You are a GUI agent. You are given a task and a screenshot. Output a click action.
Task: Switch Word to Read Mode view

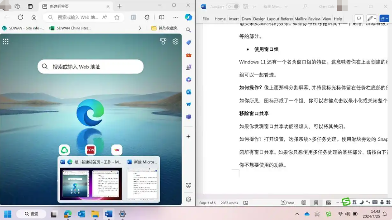click(304, 203)
